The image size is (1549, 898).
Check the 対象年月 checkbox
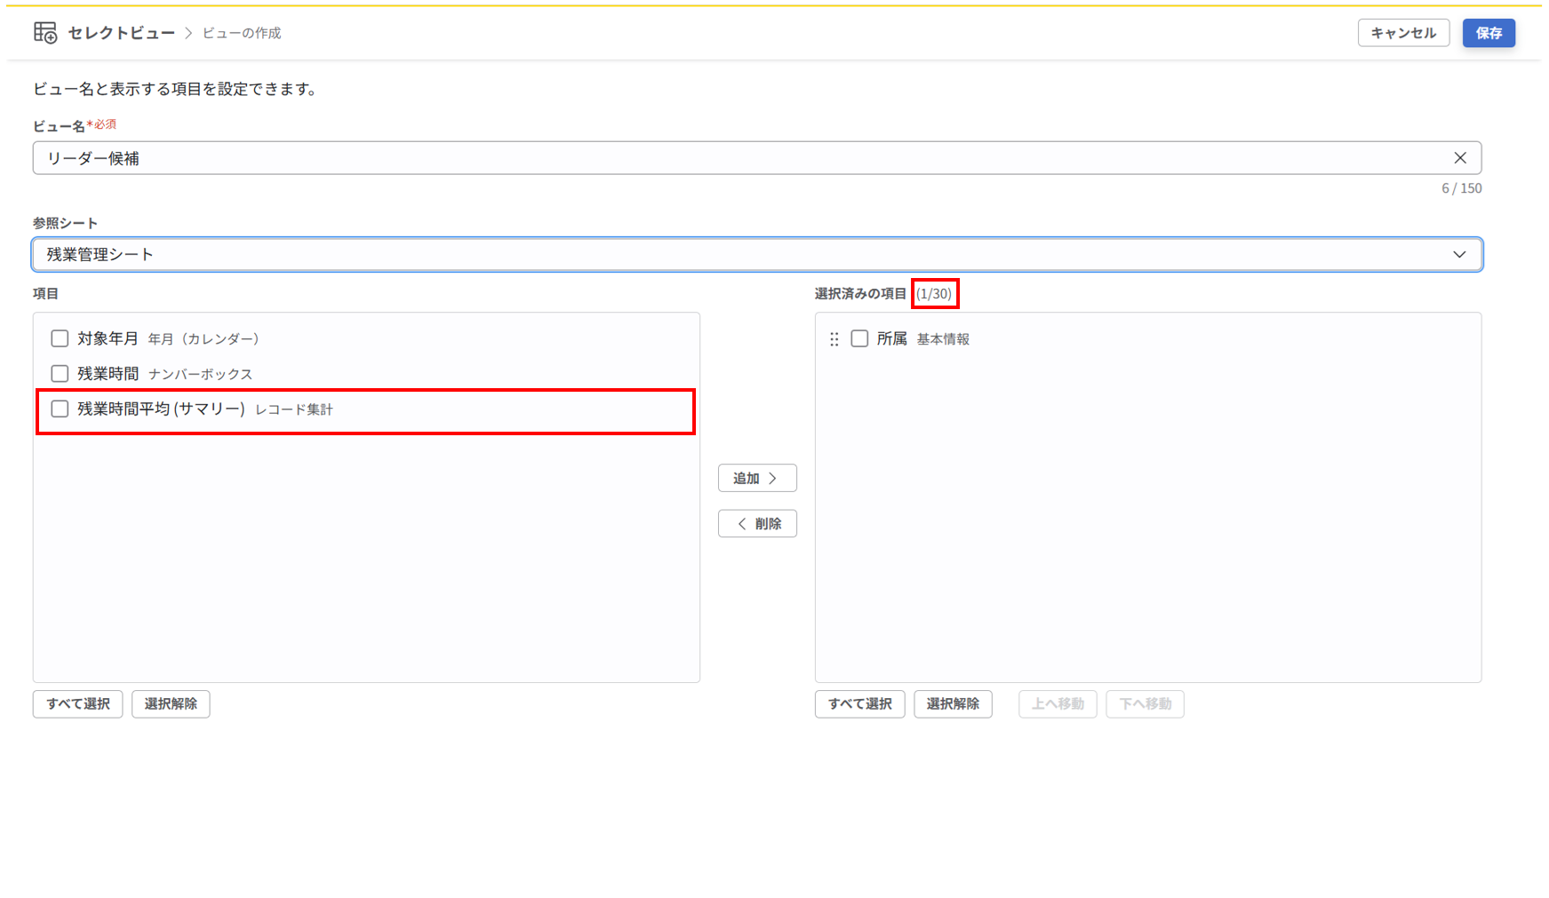60,338
